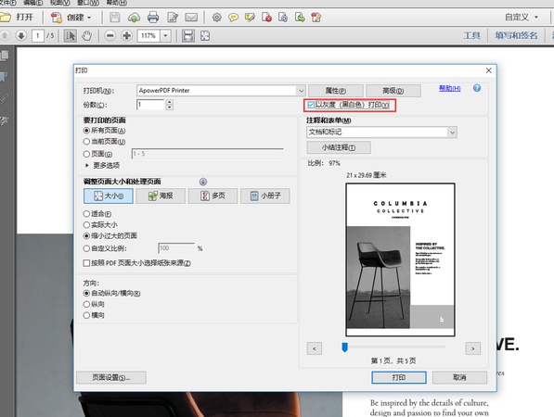The height and width of the screenshot is (417, 554).
Task: Click the cloud upload icon
Action: (x=134, y=17)
